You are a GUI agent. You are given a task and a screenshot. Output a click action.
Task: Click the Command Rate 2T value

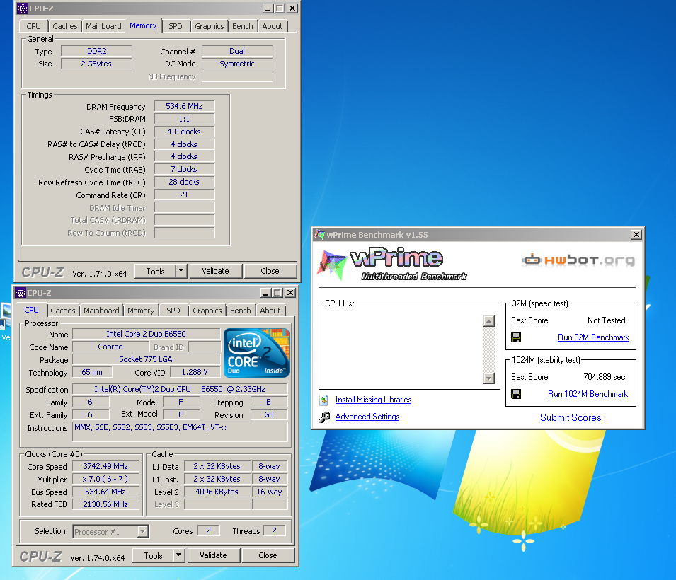[184, 195]
